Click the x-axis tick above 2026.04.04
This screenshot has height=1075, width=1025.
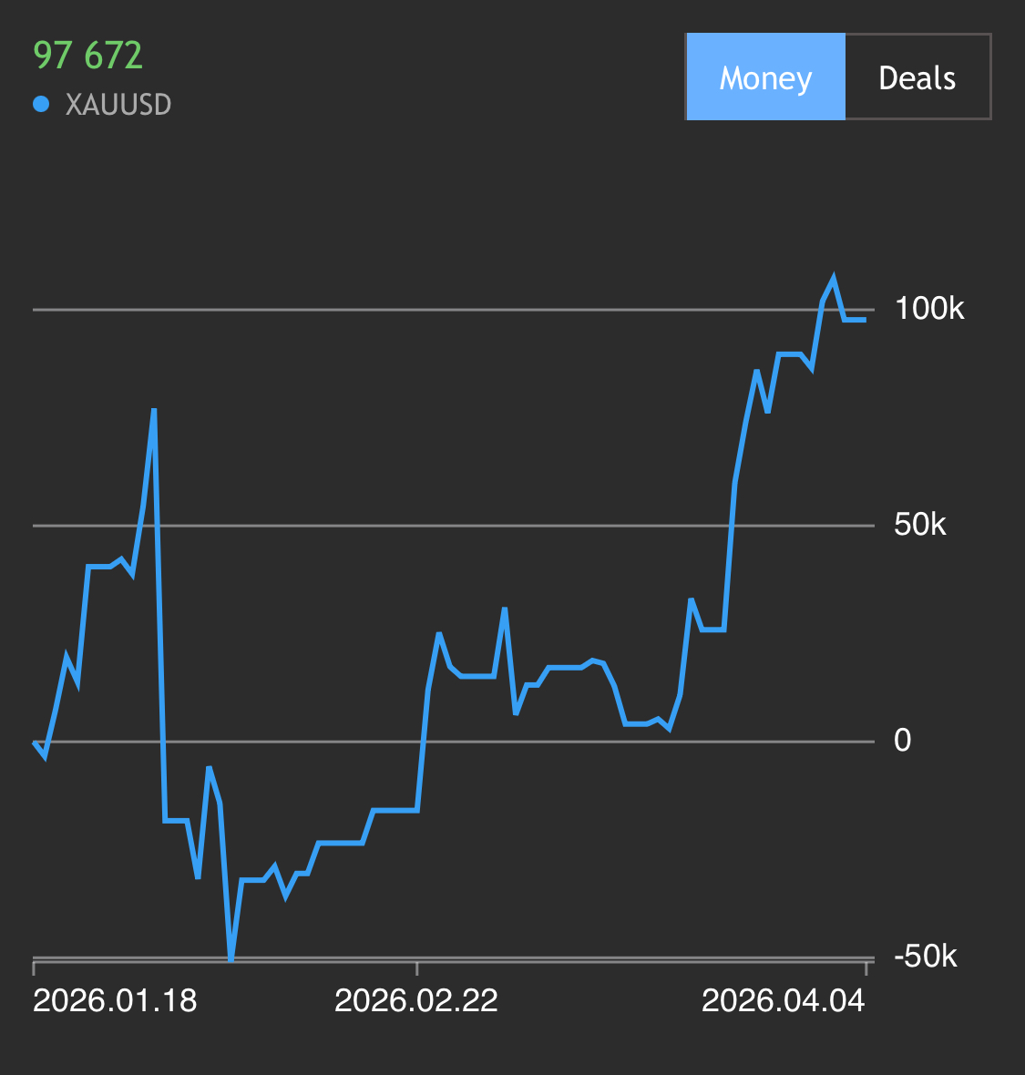pyautogui.click(x=866, y=967)
